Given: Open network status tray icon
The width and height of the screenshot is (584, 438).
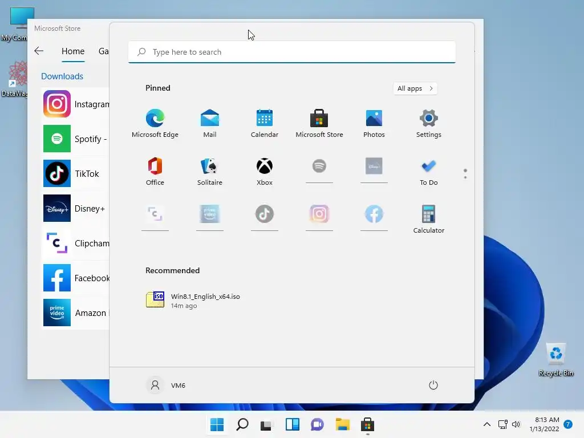Looking at the screenshot, I should [503, 424].
